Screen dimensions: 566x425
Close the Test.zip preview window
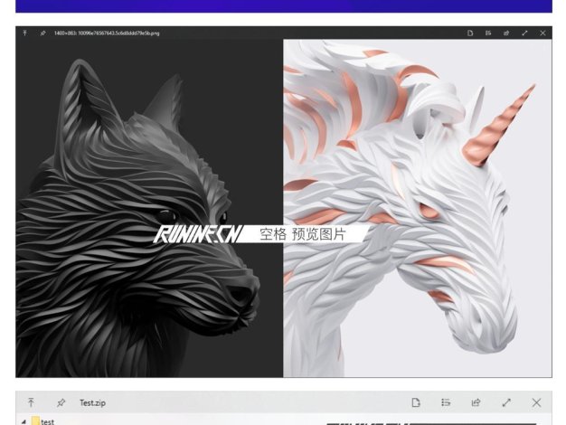pyautogui.click(x=536, y=402)
